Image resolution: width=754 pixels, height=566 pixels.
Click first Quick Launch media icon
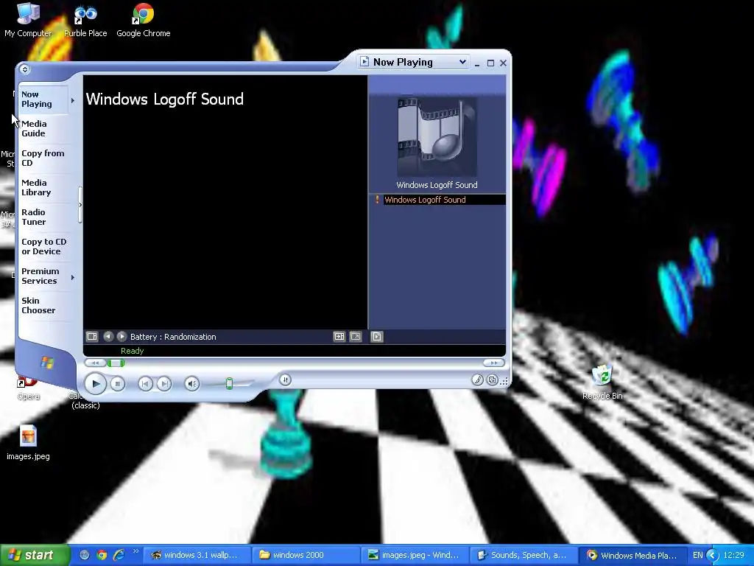85,555
